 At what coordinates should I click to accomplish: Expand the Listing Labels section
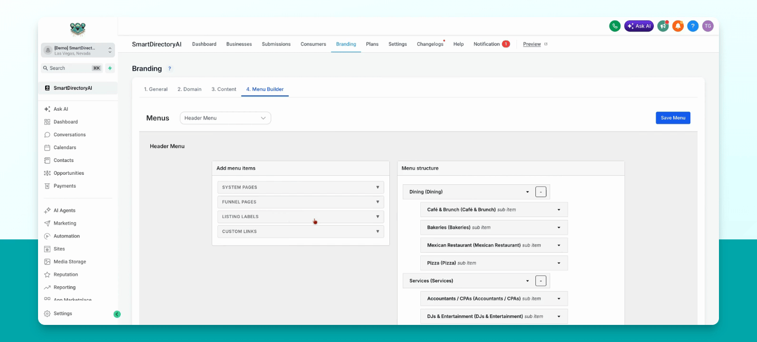pos(301,217)
